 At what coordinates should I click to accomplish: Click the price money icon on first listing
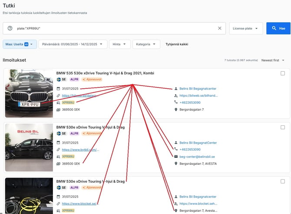pos(58,110)
